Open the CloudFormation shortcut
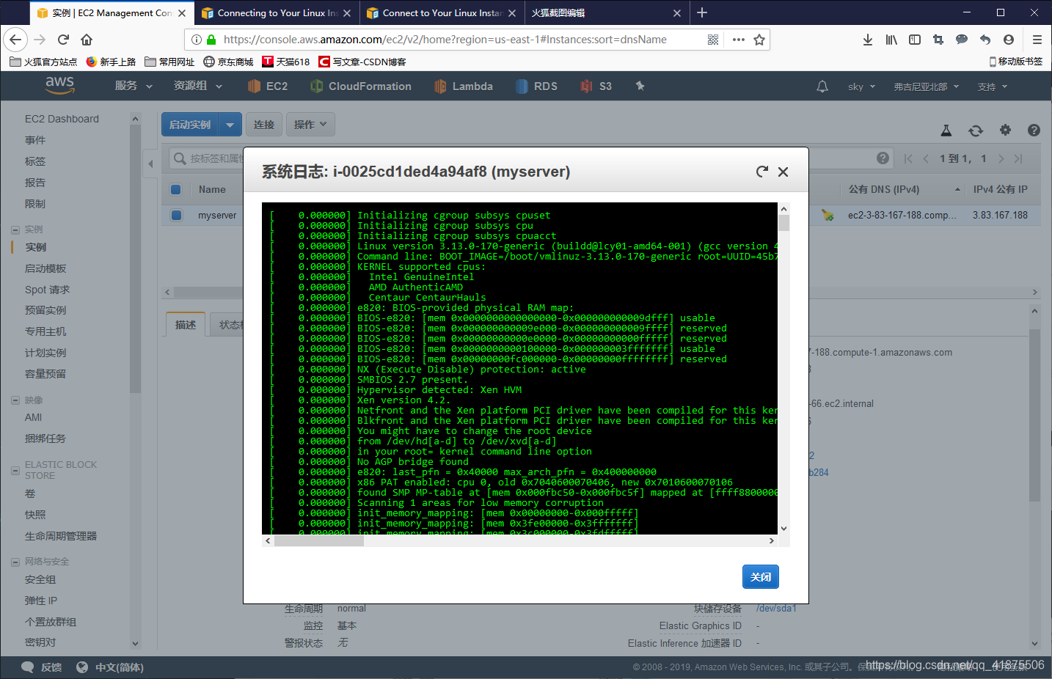1052x679 pixels. (361, 87)
